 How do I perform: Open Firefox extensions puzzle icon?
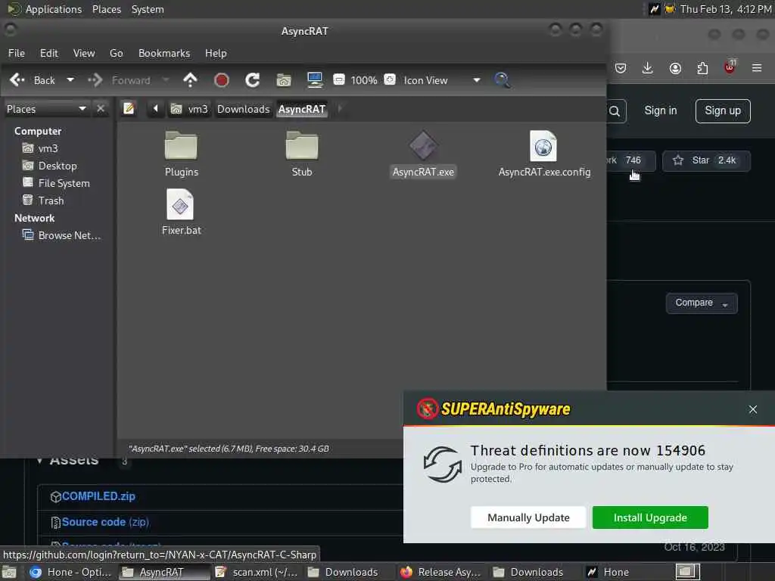[x=702, y=68]
